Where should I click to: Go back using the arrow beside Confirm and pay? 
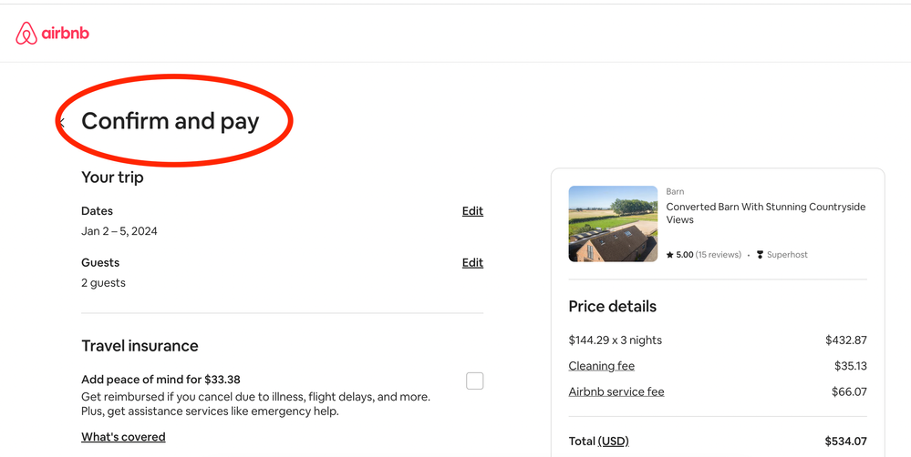(62, 122)
